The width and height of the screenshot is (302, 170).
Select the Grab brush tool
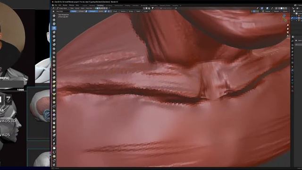click(x=54, y=77)
